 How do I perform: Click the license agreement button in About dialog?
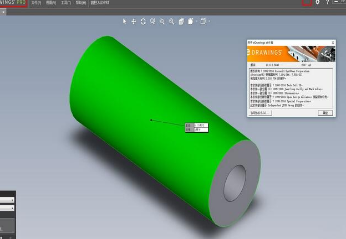[x=261, y=113]
